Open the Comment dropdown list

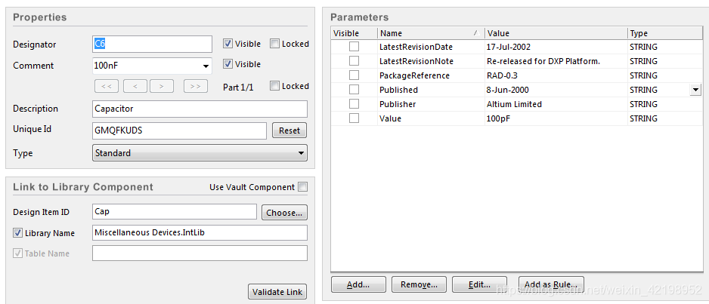point(206,66)
